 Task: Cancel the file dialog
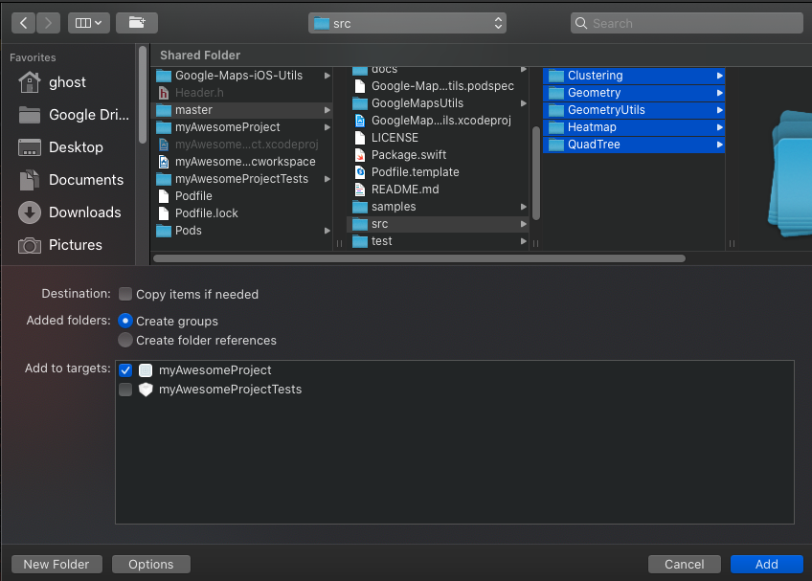pyautogui.click(x=684, y=564)
